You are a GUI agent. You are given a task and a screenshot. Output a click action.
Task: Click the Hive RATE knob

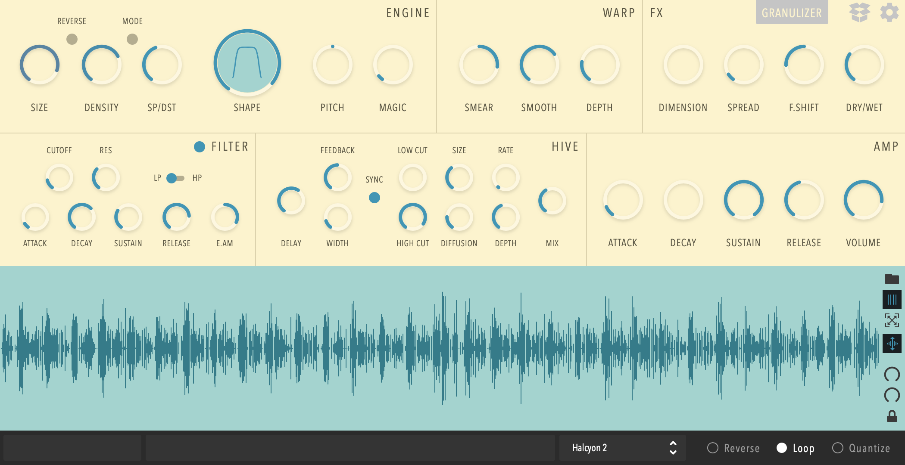coord(506,177)
